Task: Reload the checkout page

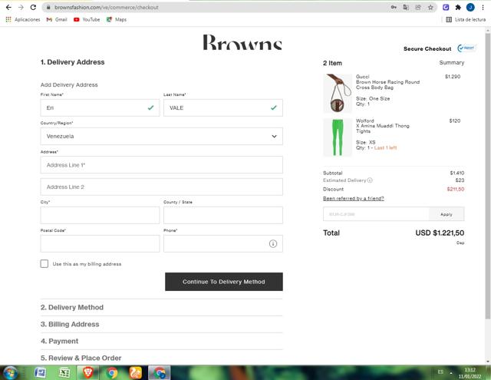Action: point(33,7)
